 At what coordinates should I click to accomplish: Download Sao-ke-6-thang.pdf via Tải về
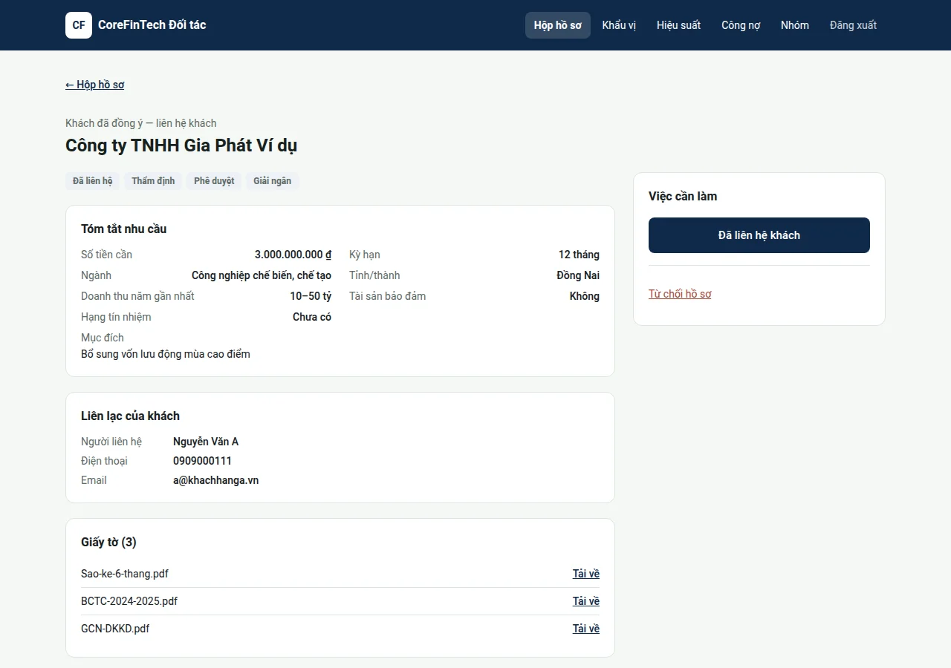(x=585, y=574)
